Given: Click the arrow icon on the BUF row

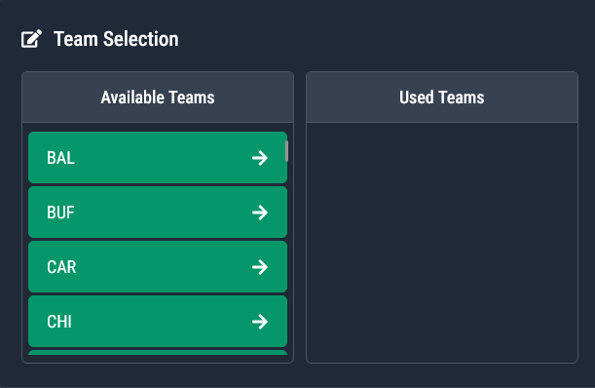Looking at the screenshot, I should (260, 213).
